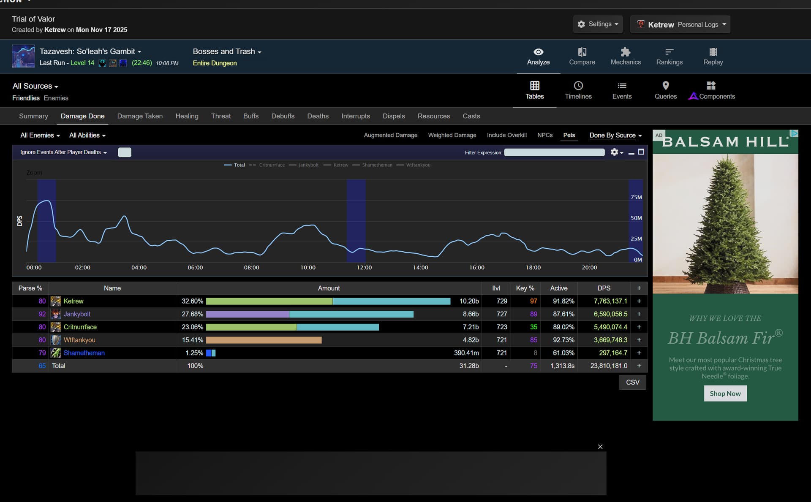The height and width of the screenshot is (502, 811).
Task: Switch to the Healing tab
Action: 187,116
